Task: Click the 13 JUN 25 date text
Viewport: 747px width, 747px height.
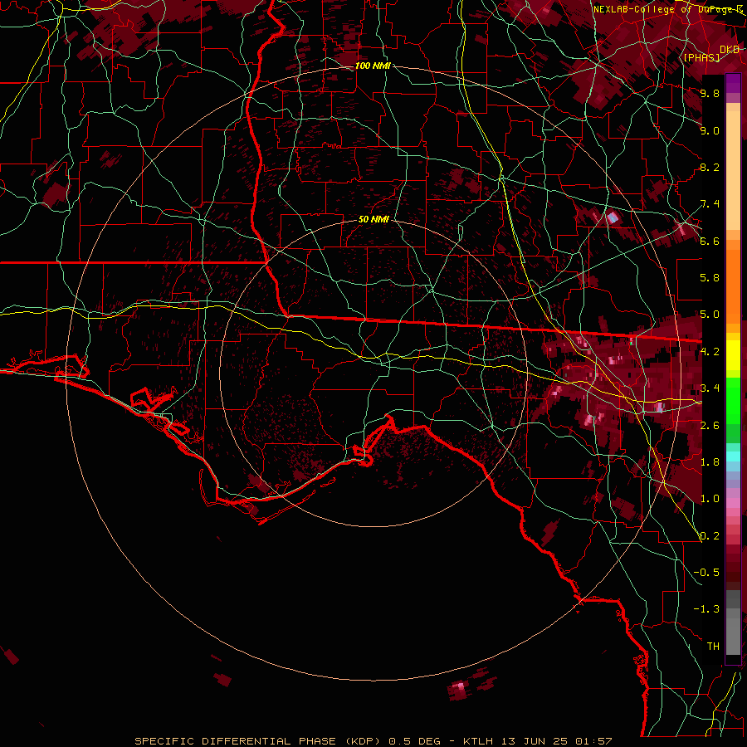Action: tap(535, 741)
